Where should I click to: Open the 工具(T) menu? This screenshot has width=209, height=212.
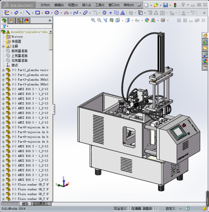[100, 5]
